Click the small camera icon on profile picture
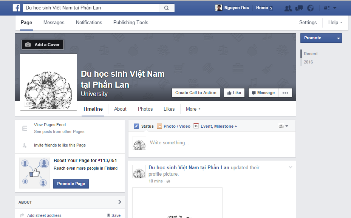Screen dimensions: 351x218 (28, 104)
